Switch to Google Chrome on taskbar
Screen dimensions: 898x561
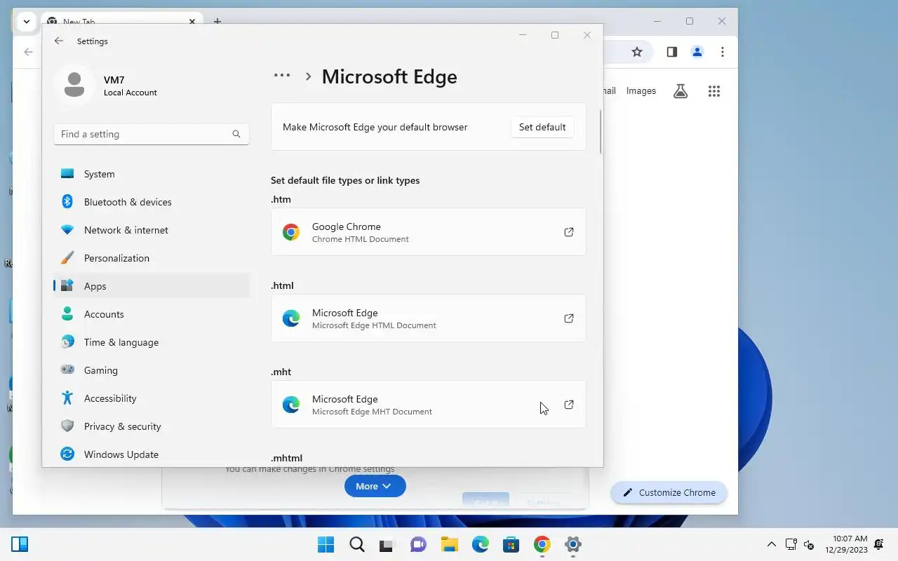tap(542, 544)
